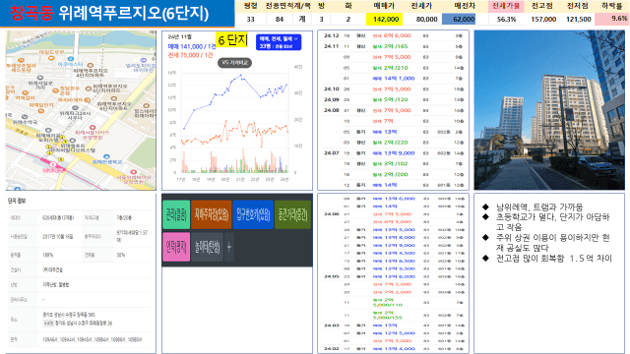Viewport: 630px width, 354px height.
Task: Select the yellow 6 단지 label
Action: point(232,40)
